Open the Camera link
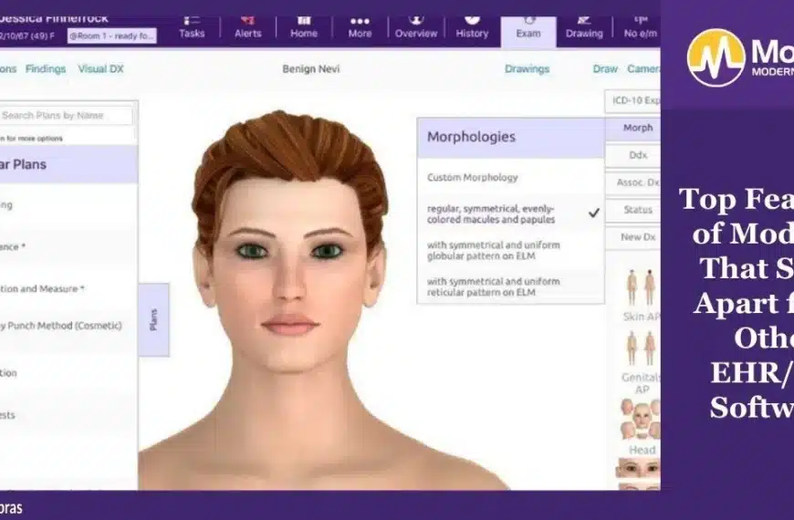794x520 pixels. pyautogui.click(x=643, y=68)
